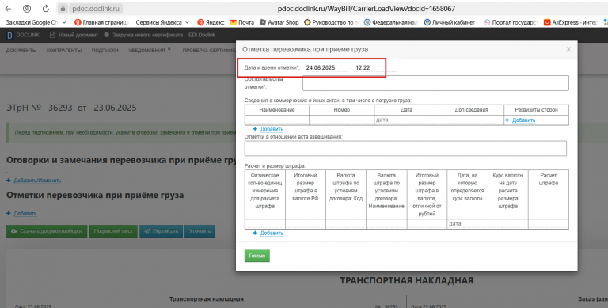
Task: Click Добавить below the penalty table
Action: coord(272,233)
